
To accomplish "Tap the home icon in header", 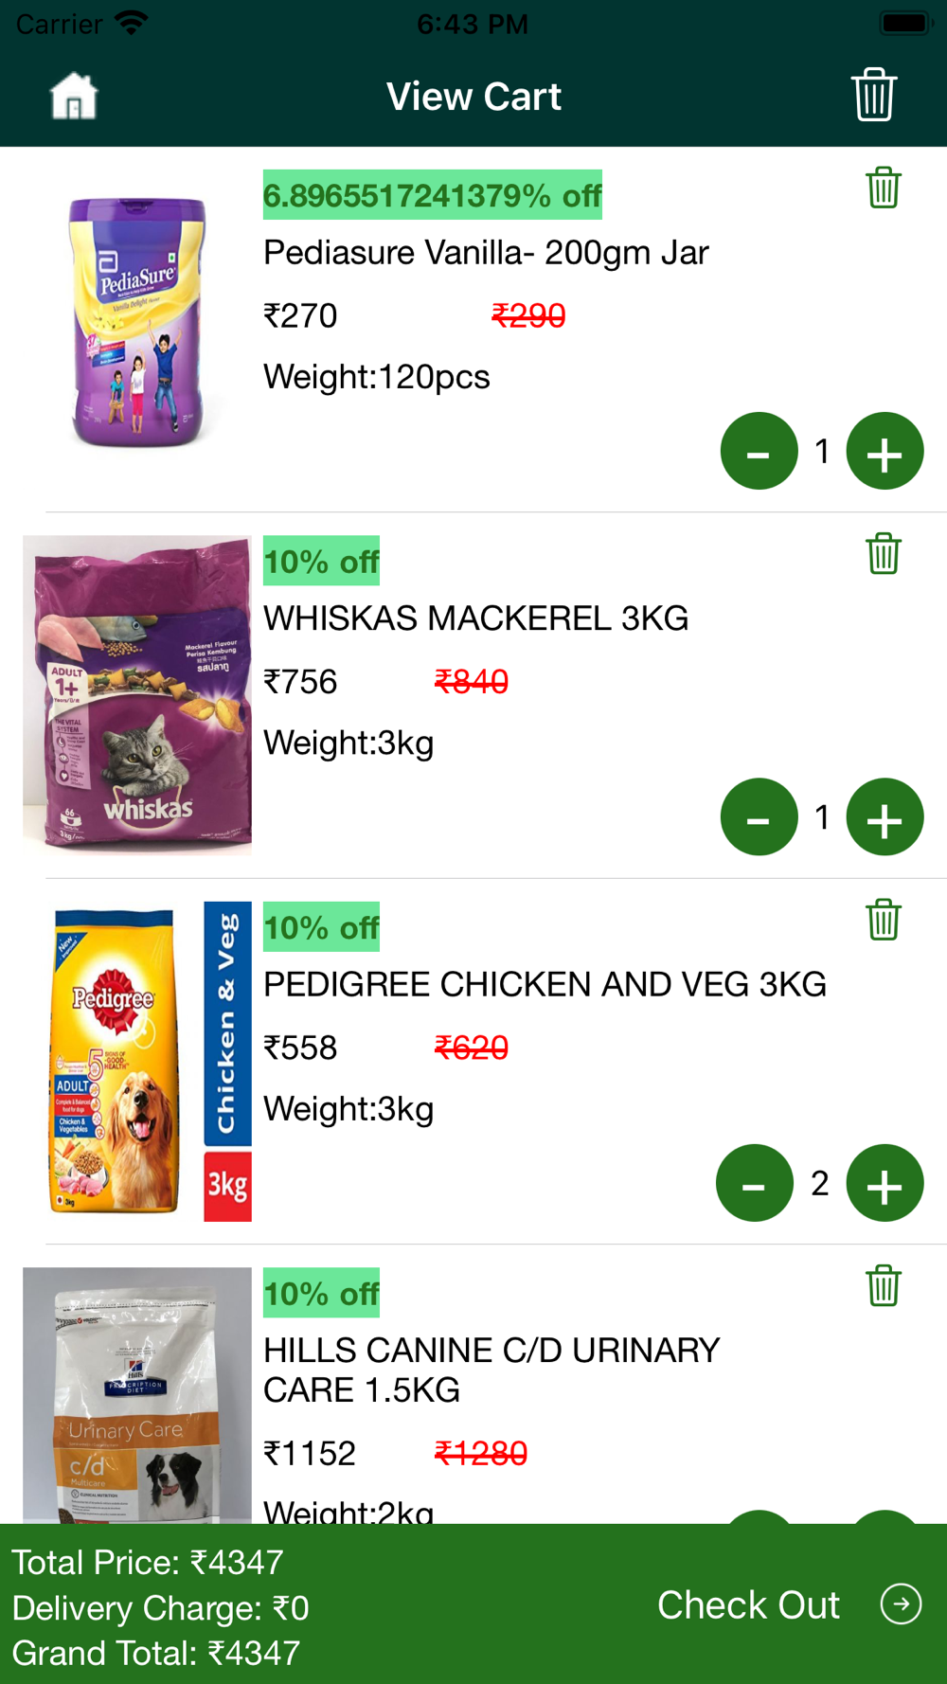I will click(x=74, y=97).
